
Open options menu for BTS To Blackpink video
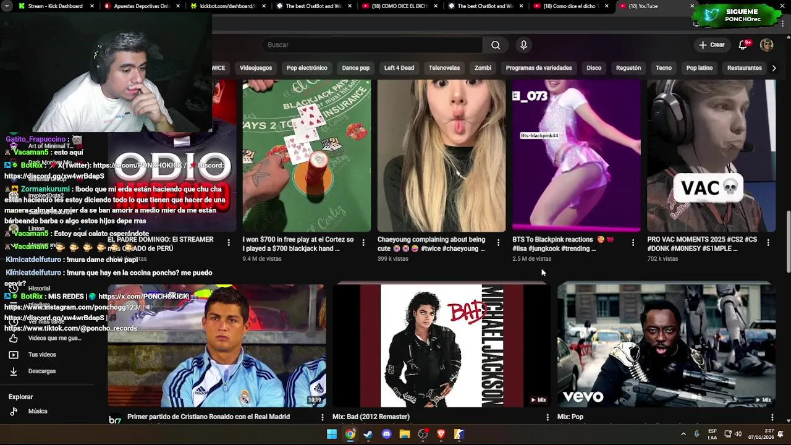pyautogui.click(x=633, y=243)
